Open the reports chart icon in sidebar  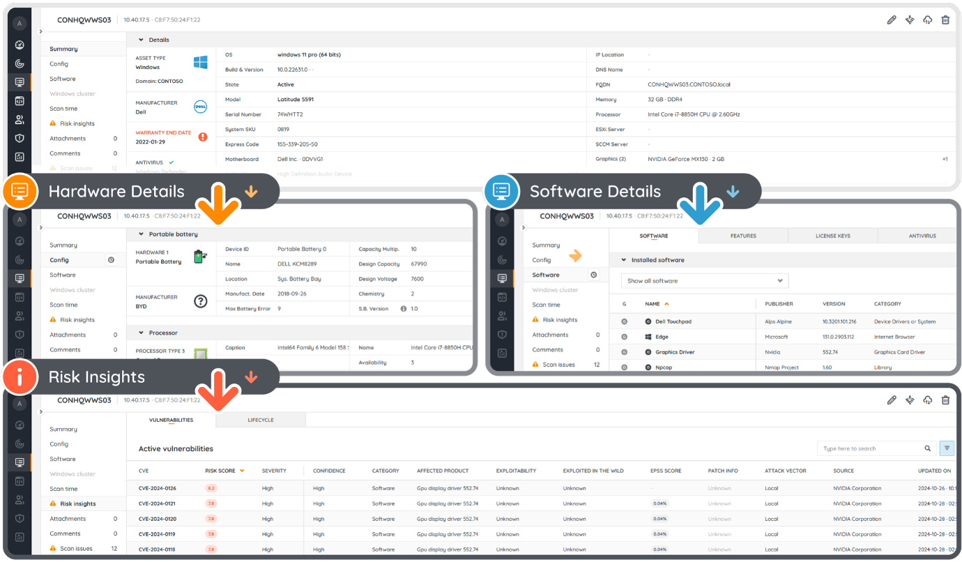pyautogui.click(x=19, y=157)
